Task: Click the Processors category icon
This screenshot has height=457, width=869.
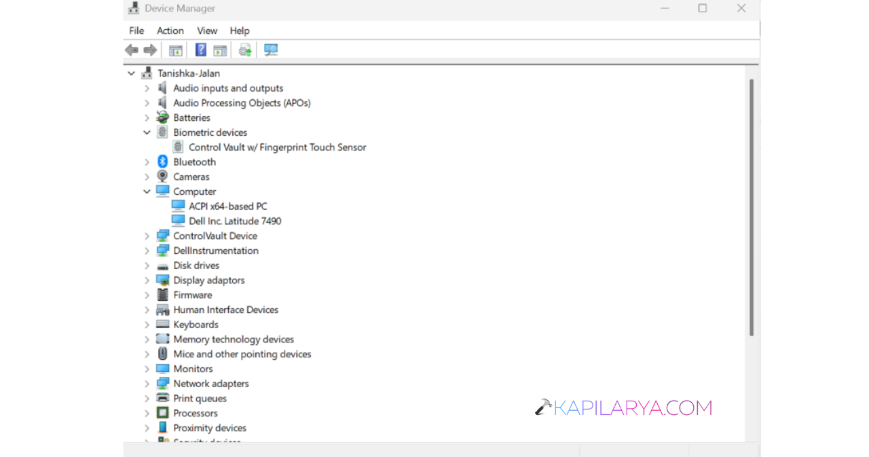Action: click(x=162, y=413)
